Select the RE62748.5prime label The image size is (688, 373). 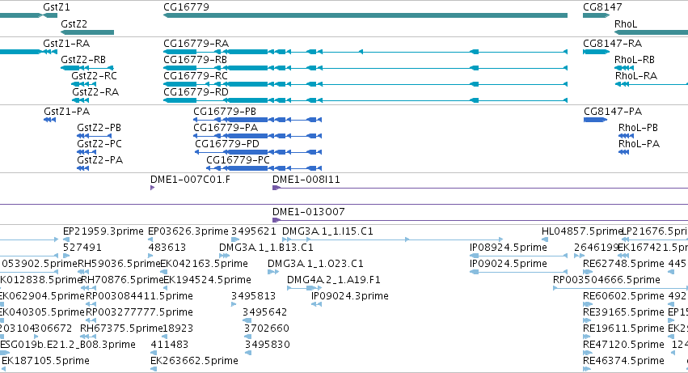point(623,264)
